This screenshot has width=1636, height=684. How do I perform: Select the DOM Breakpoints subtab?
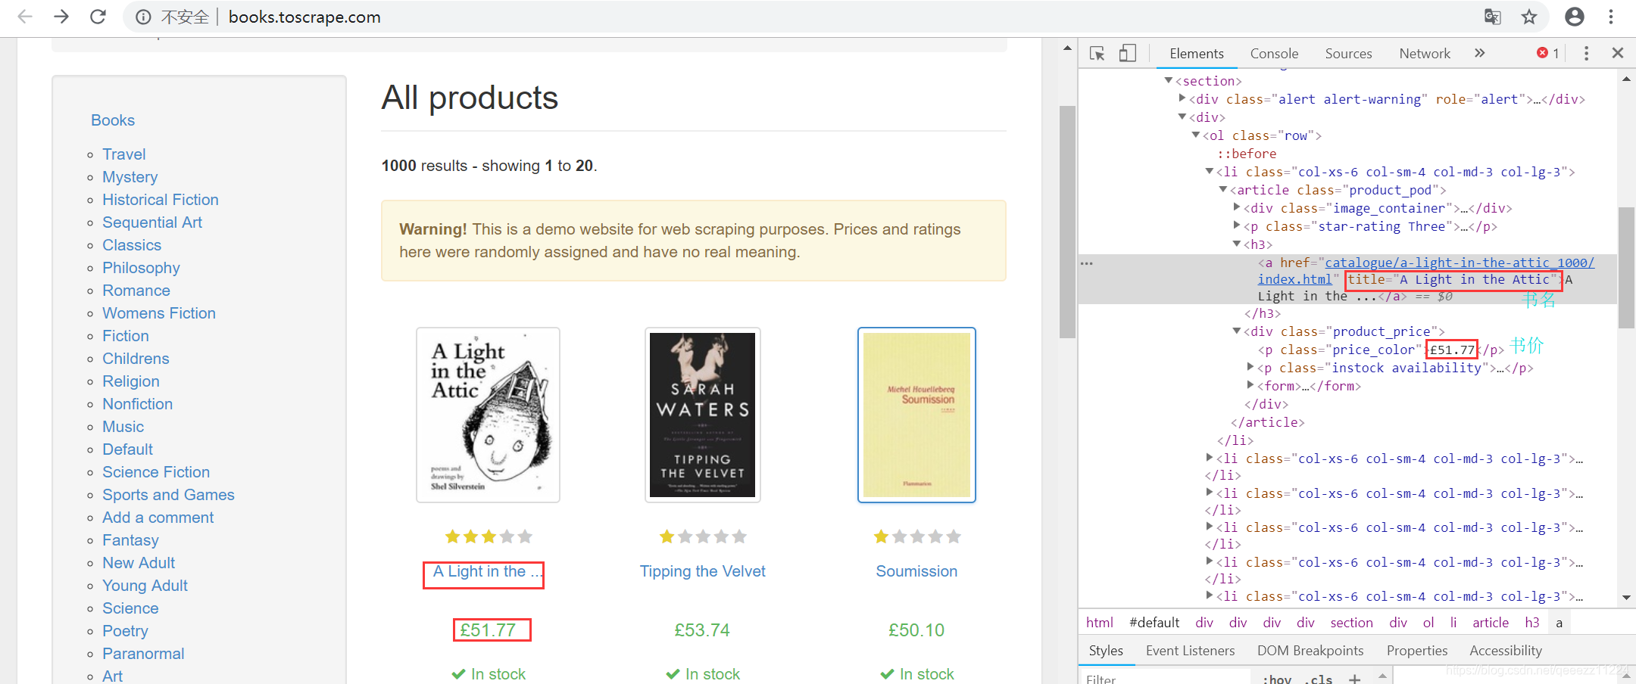click(x=1310, y=651)
